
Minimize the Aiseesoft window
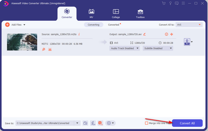[190, 3]
